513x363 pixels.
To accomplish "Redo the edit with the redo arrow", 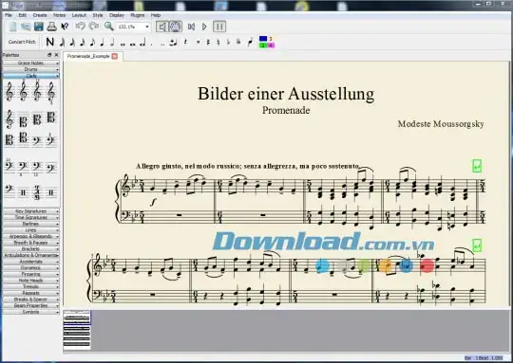I will pos(94,27).
